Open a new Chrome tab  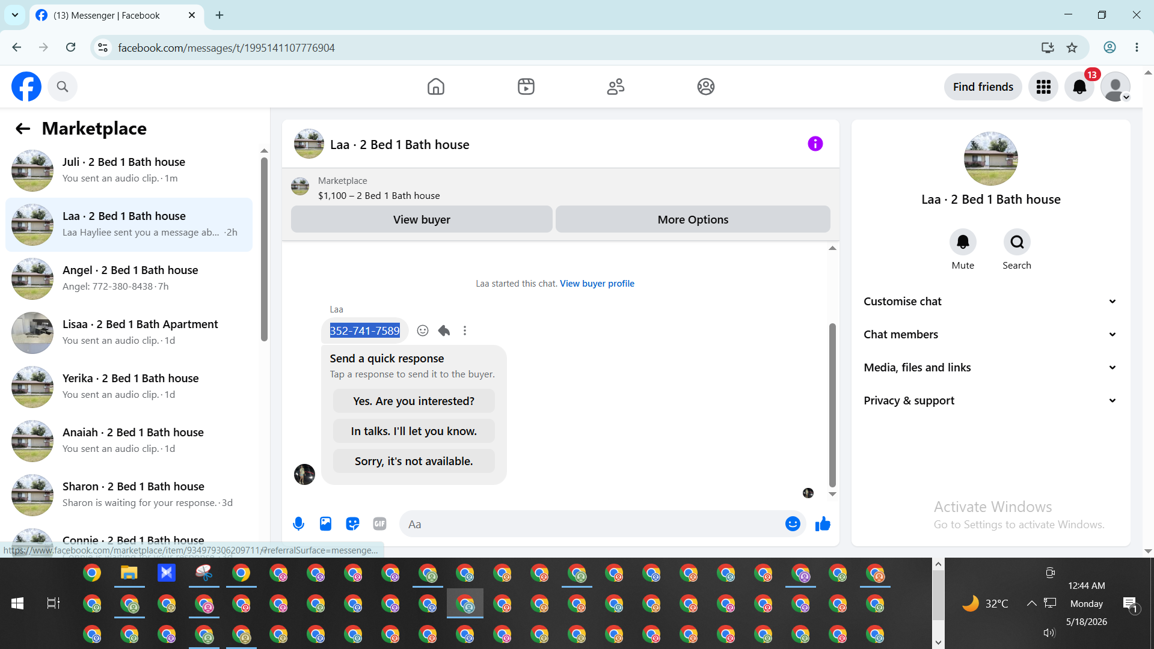click(x=219, y=16)
